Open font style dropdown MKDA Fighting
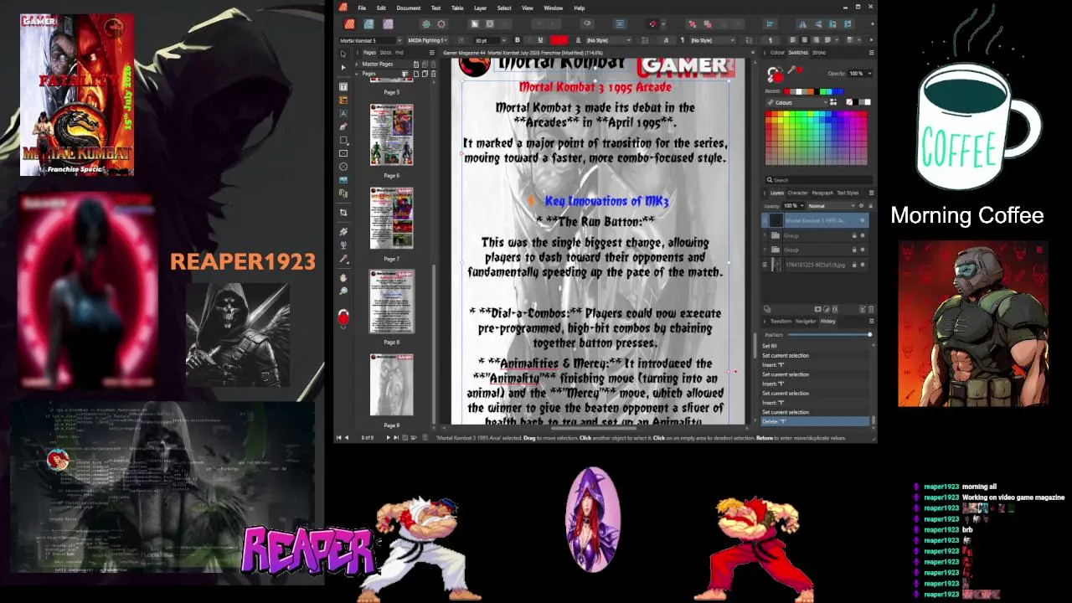Viewport: 1072px width, 603px height. coord(445,40)
